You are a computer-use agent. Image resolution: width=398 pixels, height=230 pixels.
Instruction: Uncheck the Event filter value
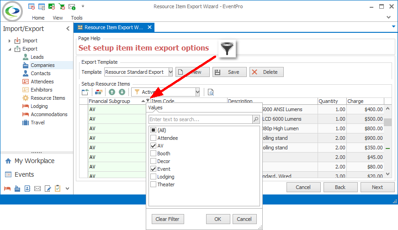154,169
